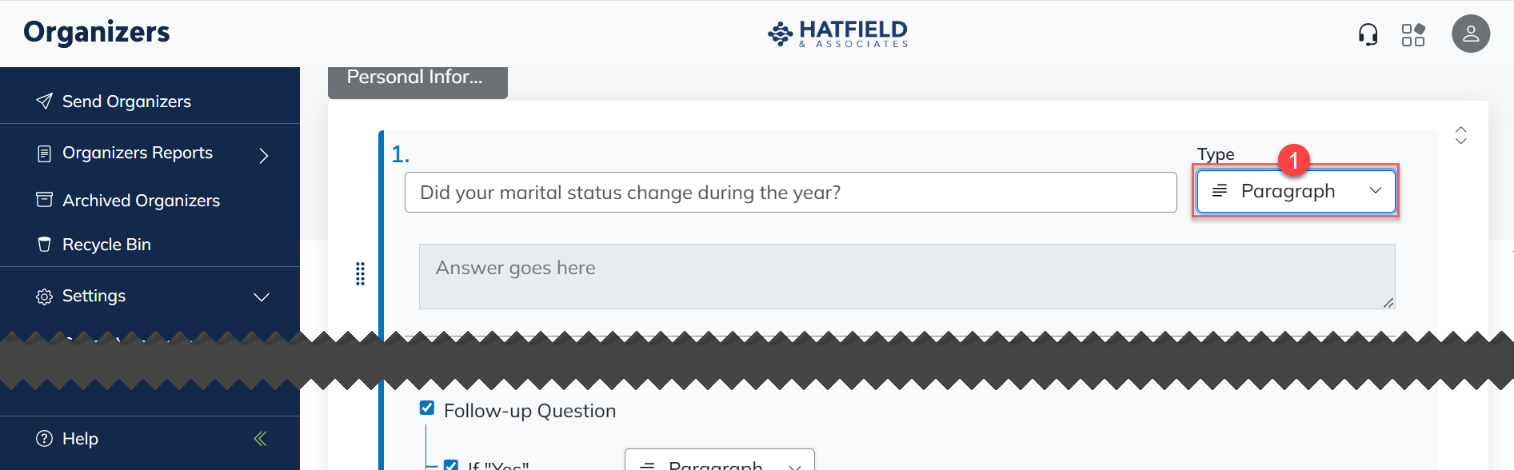Toggle the If "Yes" checkbox
The width and height of the screenshot is (1514, 470).
tap(451, 465)
